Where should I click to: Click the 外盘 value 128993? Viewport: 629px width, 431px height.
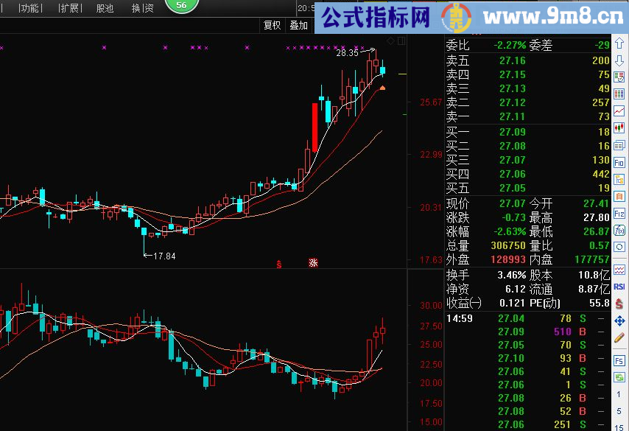pyautogui.click(x=508, y=259)
